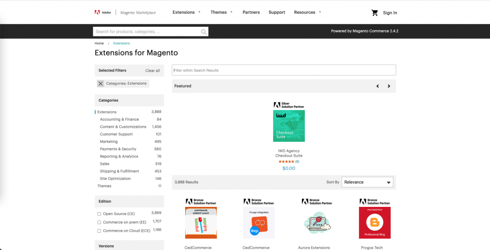
Task: Open Support in top navigation
Action: 277,12
